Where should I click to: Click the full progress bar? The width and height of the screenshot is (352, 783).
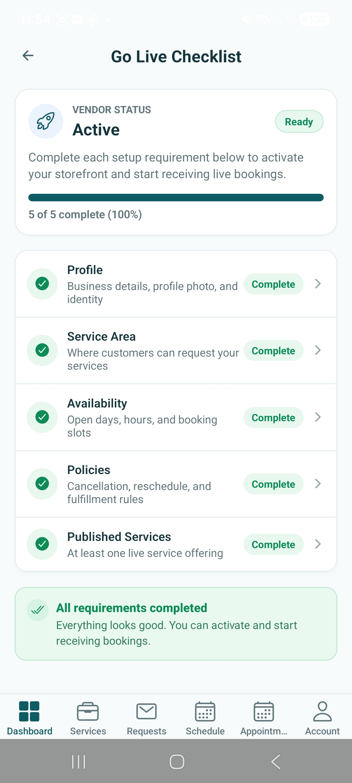(x=176, y=197)
